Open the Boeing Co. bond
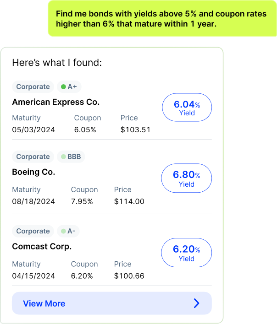 click(x=33, y=172)
